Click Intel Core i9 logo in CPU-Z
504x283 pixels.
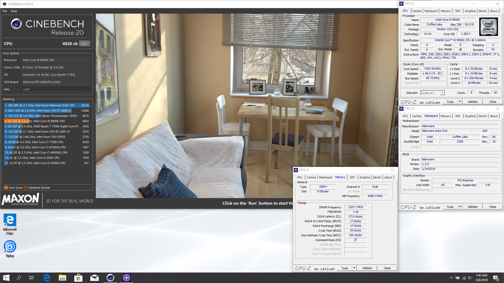(489, 27)
